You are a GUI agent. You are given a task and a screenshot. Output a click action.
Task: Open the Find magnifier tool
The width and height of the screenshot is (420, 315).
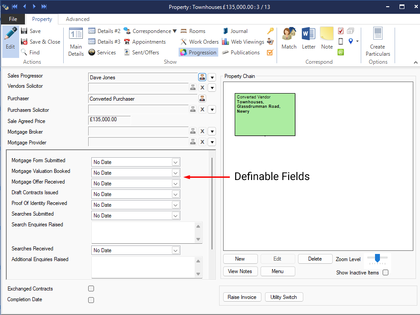pos(31,52)
